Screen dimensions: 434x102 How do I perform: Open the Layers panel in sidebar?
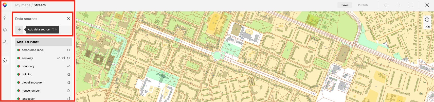(5, 30)
